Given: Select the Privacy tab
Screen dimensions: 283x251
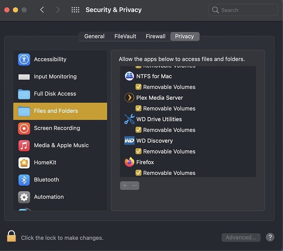Looking at the screenshot, I should (x=185, y=36).
